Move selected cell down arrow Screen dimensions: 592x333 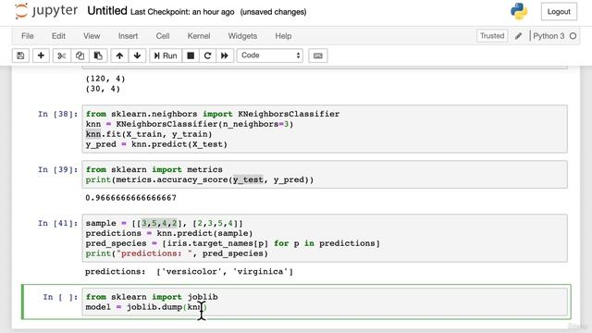[x=137, y=55]
